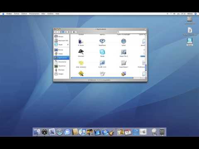Select the Skype disk icon on desktop

[190, 41]
